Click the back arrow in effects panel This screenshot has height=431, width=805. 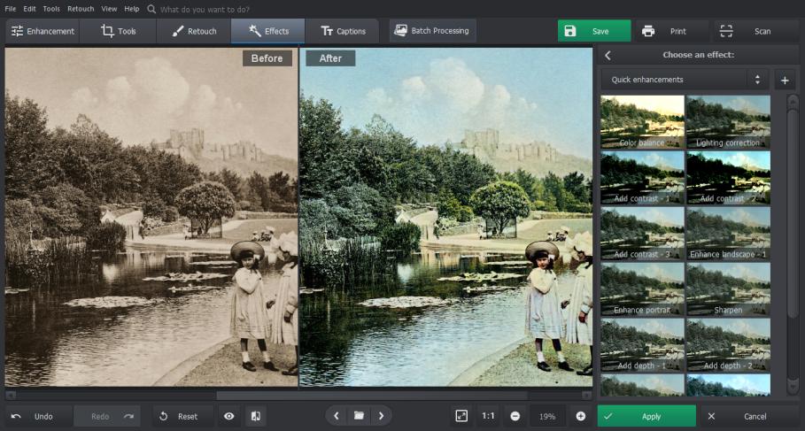point(608,56)
